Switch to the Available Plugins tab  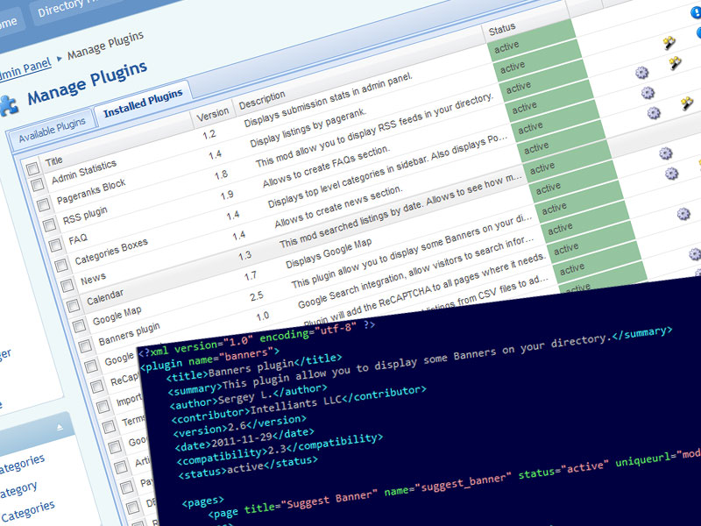pos(52,129)
